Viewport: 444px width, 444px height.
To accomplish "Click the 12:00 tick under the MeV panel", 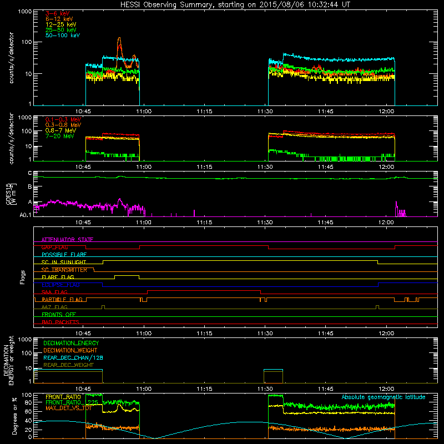I will coord(386,167).
